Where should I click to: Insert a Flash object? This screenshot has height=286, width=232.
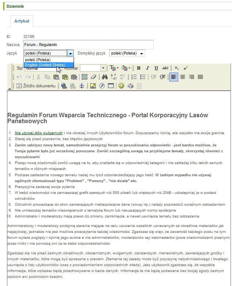tap(102, 86)
